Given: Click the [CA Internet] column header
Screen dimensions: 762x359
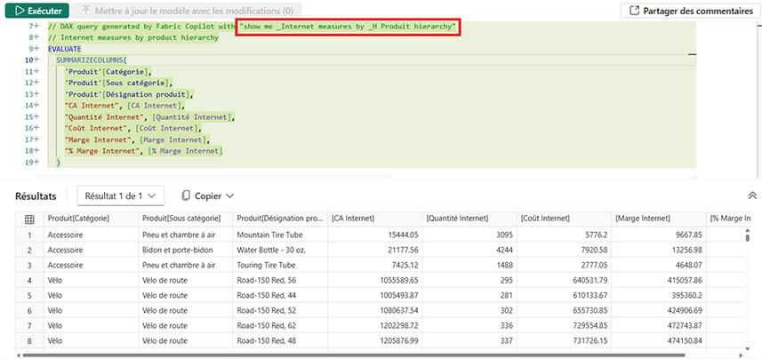Looking at the screenshot, I should point(373,219).
